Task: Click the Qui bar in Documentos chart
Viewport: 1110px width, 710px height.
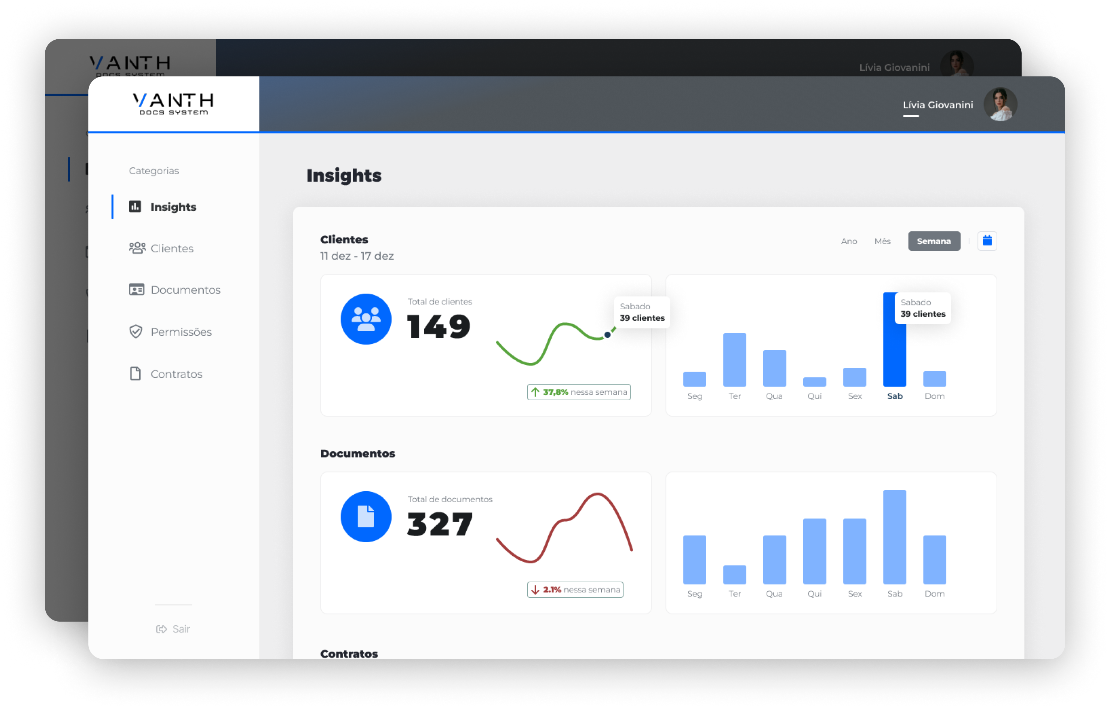Action: click(x=815, y=551)
